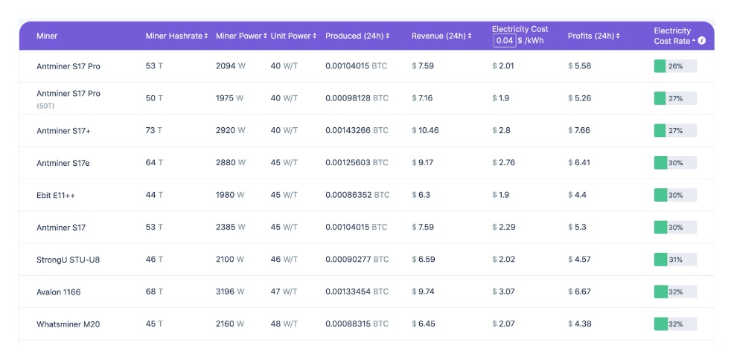
Task: Select the $ 2.76 electricity cost value
Action: tap(504, 163)
